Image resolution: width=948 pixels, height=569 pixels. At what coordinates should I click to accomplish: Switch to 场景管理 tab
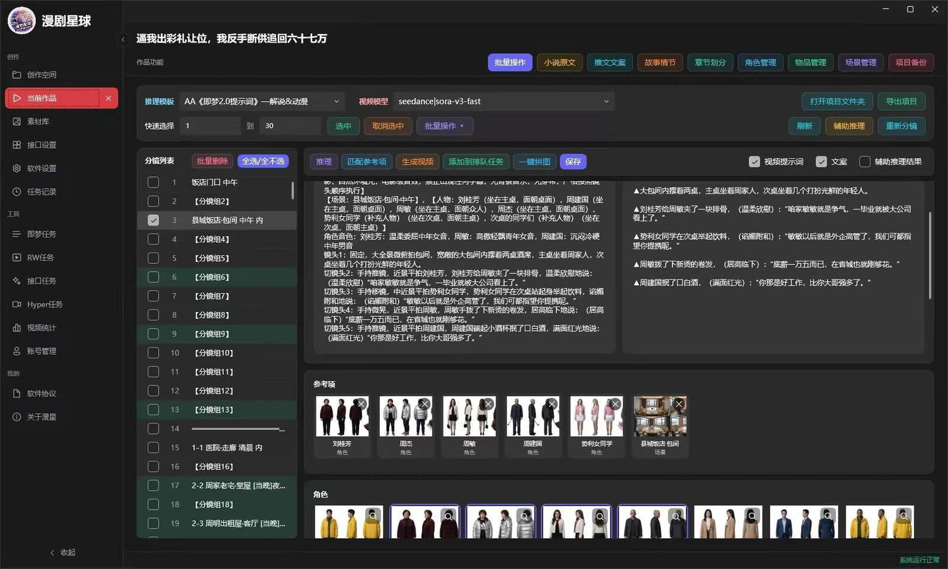pyautogui.click(x=861, y=62)
